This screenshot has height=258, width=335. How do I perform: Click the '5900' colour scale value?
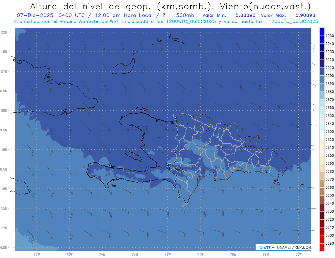point(330,76)
